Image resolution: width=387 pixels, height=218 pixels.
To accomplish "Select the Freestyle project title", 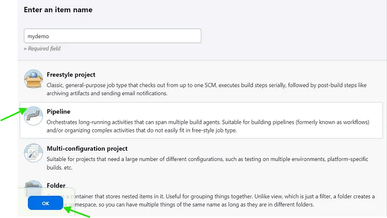I will [71, 75].
